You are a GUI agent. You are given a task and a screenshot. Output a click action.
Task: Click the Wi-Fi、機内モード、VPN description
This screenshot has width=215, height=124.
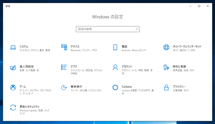(x=184, y=50)
